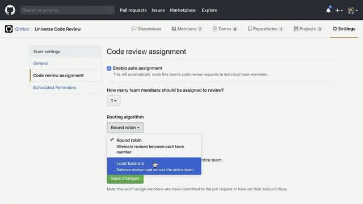Click the Projects board icon
This screenshot has width=363, height=204.
click(296, 29)
